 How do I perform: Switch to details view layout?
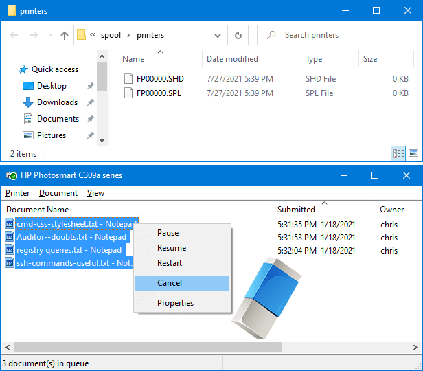click(399, 153)
